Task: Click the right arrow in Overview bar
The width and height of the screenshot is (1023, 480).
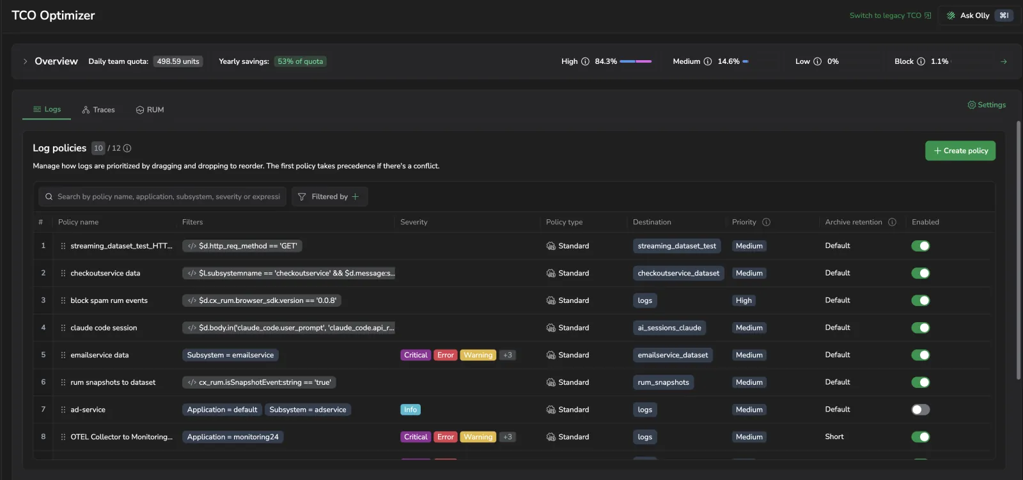Action: point(1004,61)
